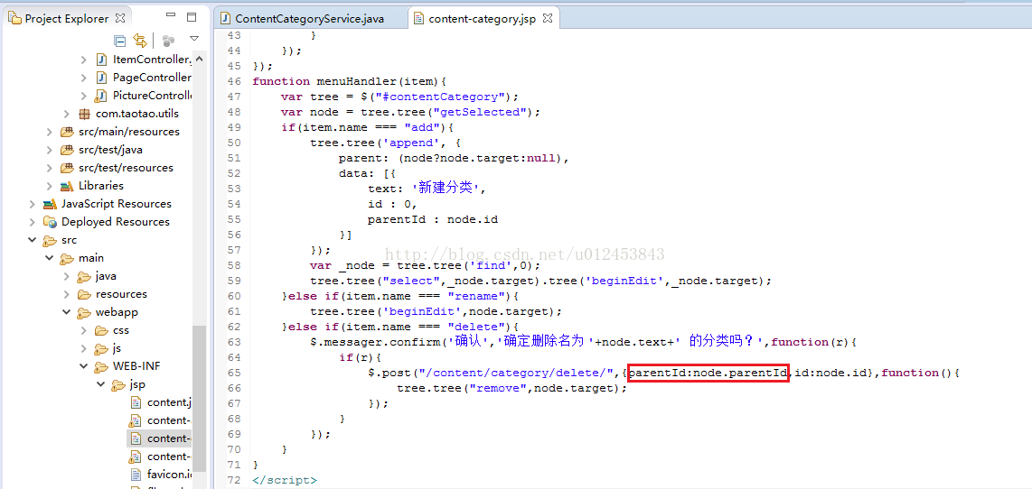Expand the ItemController node
The image size is (1032, 489).
point(83,60)
